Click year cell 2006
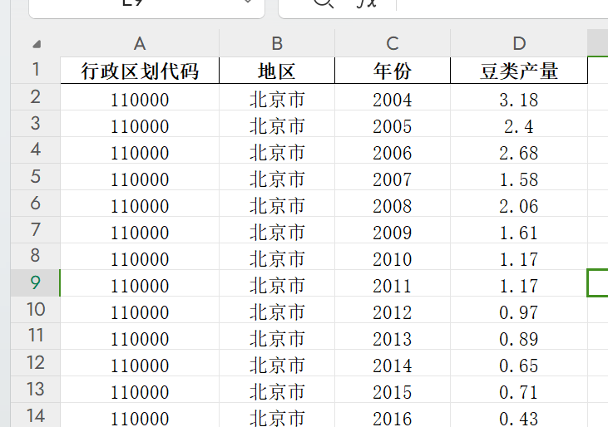This screenshot has width=608, height=427. pyautogui.click(x=393, y=150)
